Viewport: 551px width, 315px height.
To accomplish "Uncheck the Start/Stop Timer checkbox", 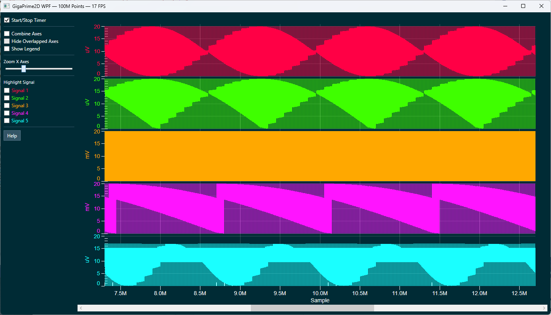I will (x=7, y=20).
